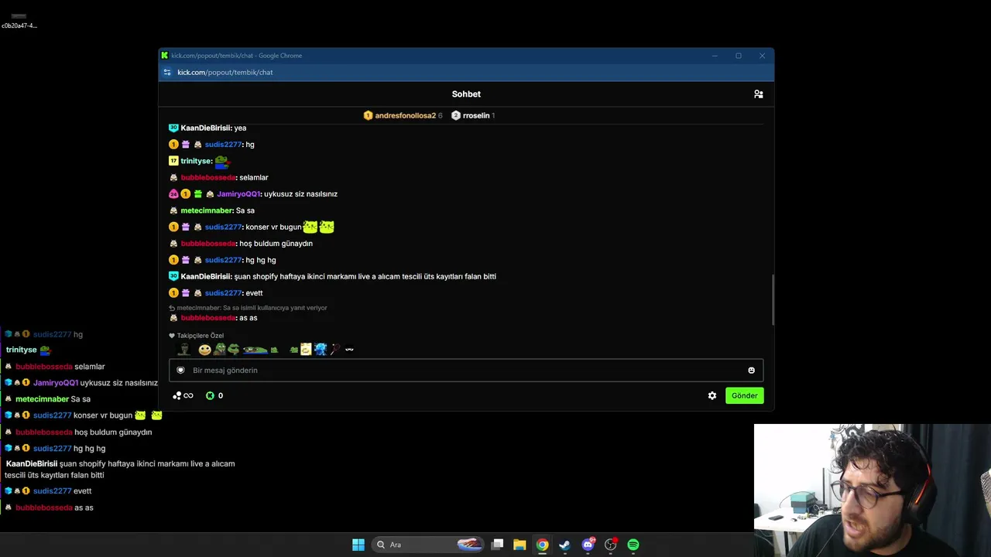The image size is (991, 557).
Task: Open Windows Start menu
Action: pos(358,545)
